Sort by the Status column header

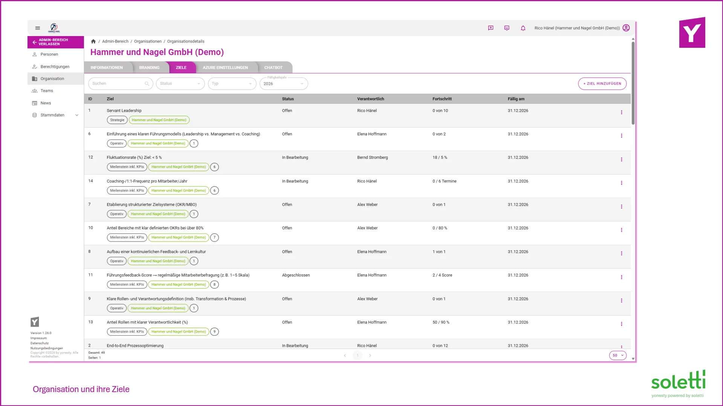[x=288, y=99]
